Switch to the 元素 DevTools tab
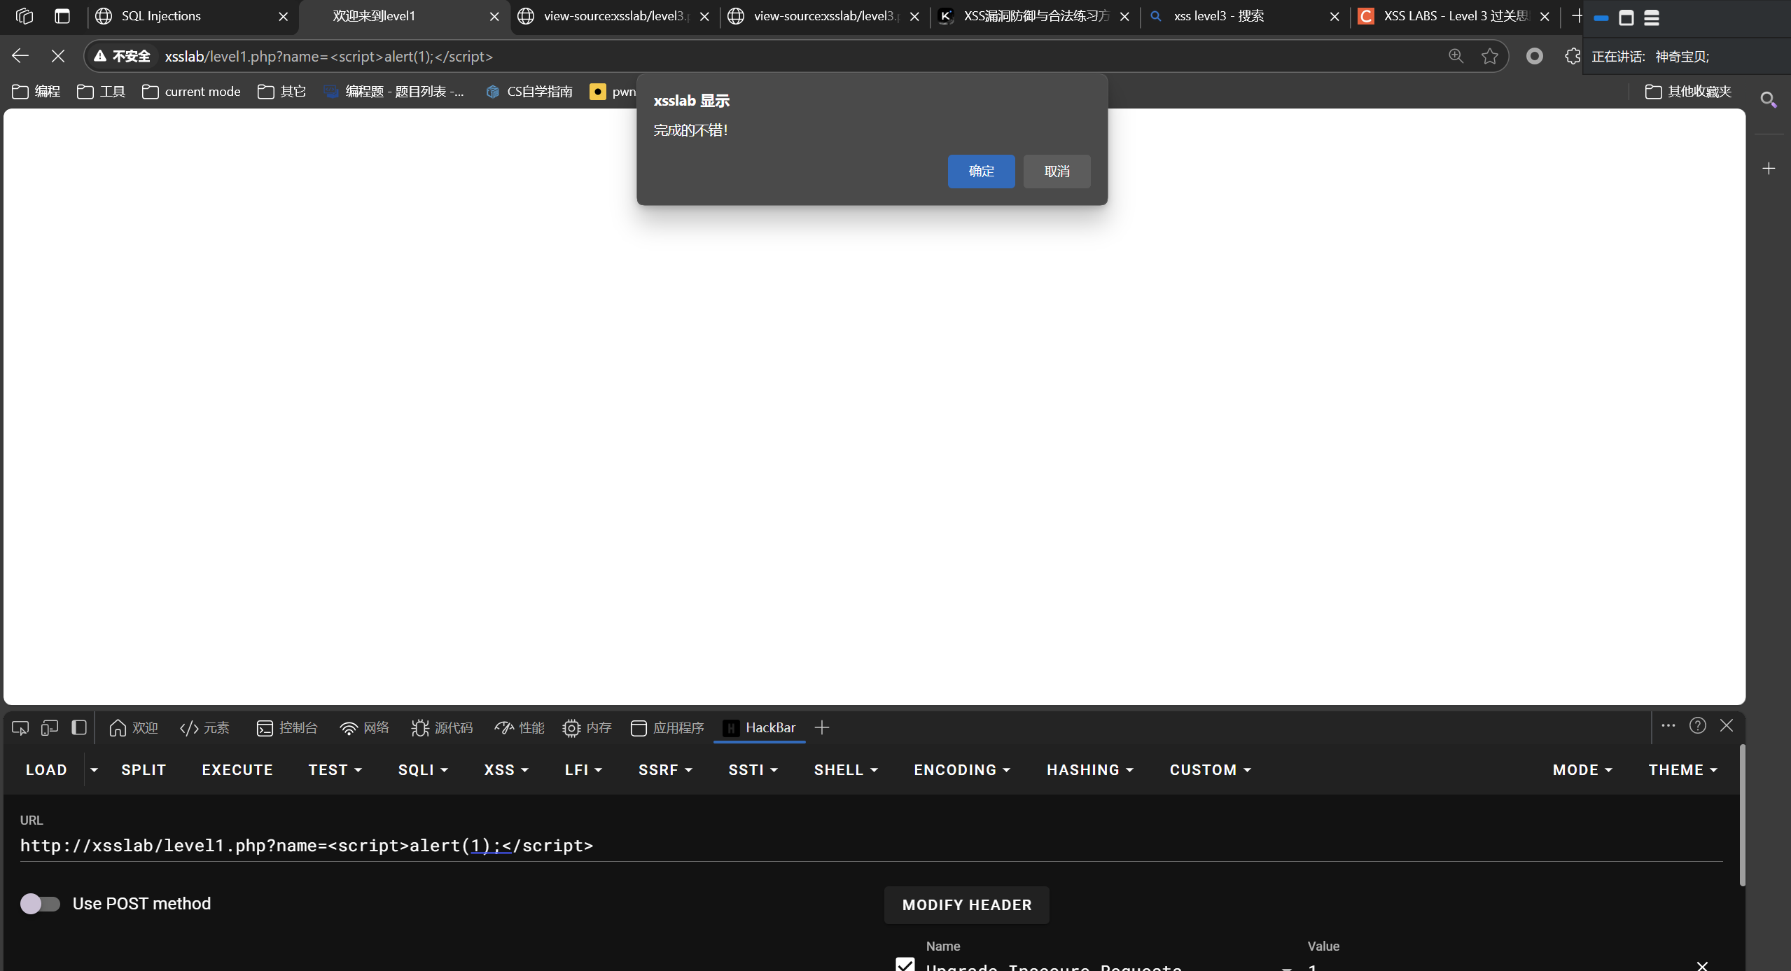This screenshot has height=971, width=1791. [204, 728]
